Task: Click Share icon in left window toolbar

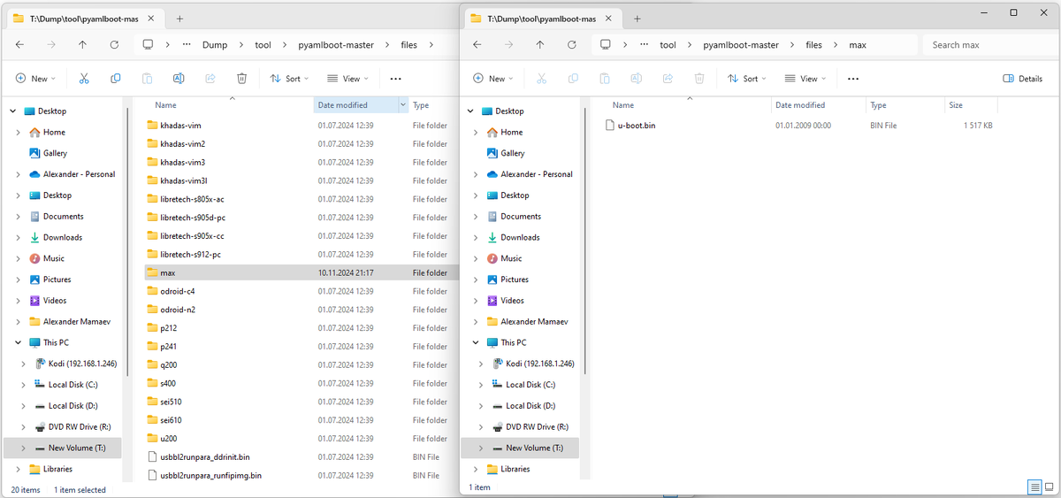Action: pyautogui.click(x=210, y=79)
